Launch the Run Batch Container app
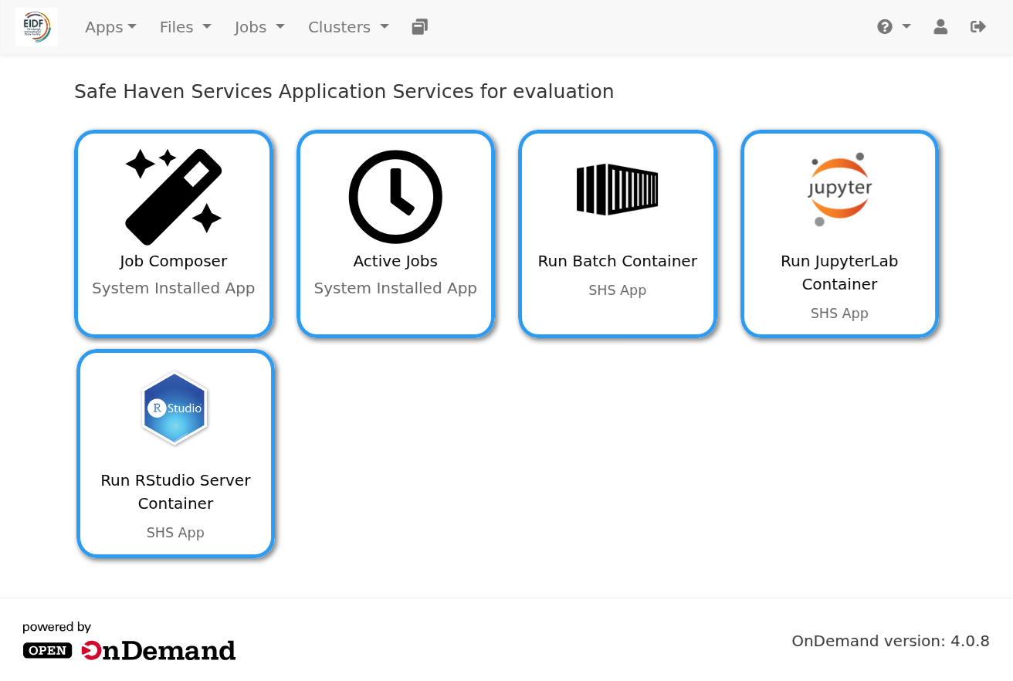Image resolution: width=1013 pixels, height=681 pixels. coord(617,232)
